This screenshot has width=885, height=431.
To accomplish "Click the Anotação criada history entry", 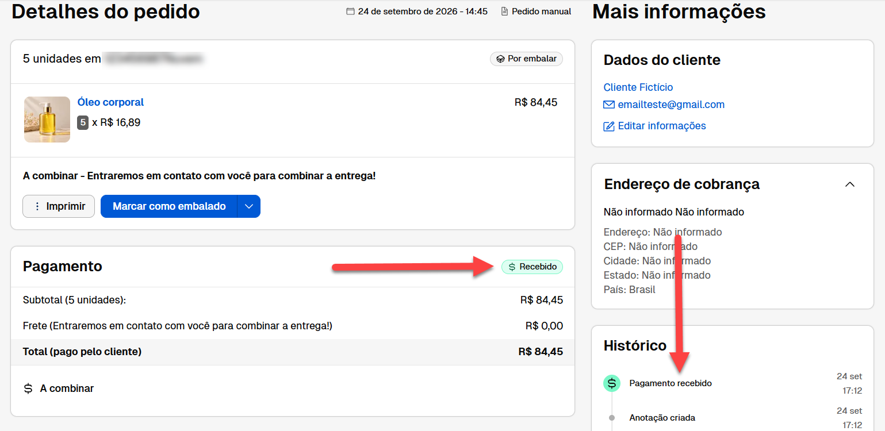I will pyautogui.click(x=662, y=418).
